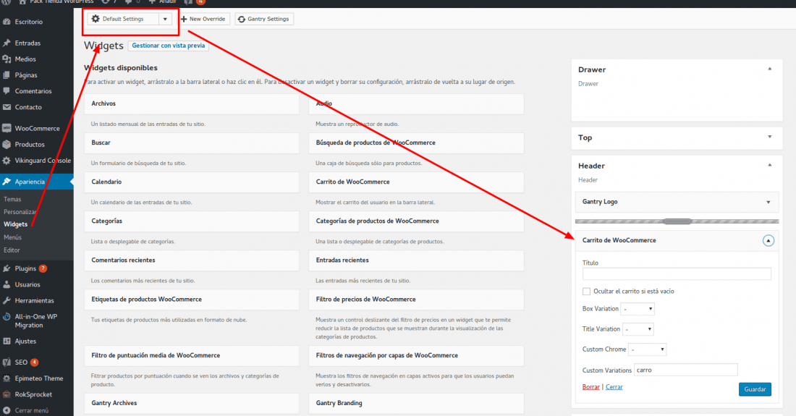Viewport: 796px width, 416px height.
Task: Select the Calendario available widget
Action: (191, 182)
